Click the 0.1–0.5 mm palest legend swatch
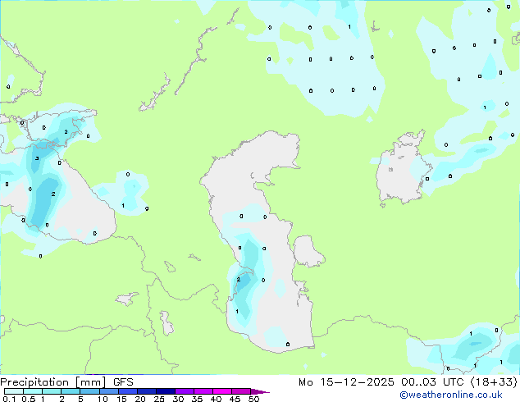Screen dimensions: 520x402 click(14, 391)
